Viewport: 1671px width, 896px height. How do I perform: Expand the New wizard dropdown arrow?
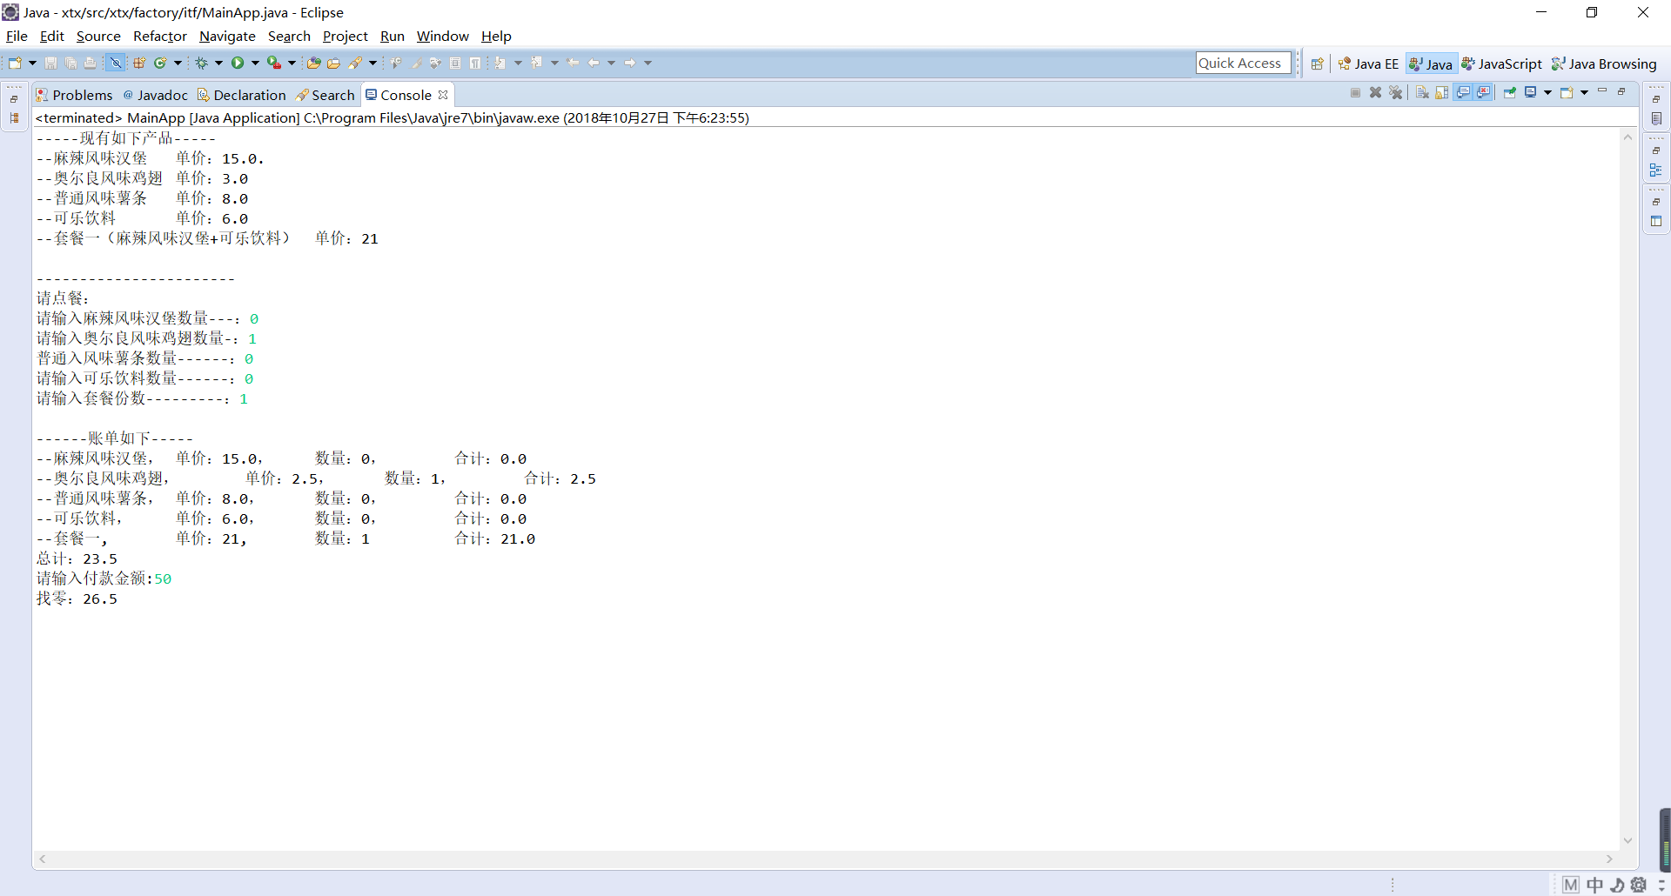[x=33, y=63]
